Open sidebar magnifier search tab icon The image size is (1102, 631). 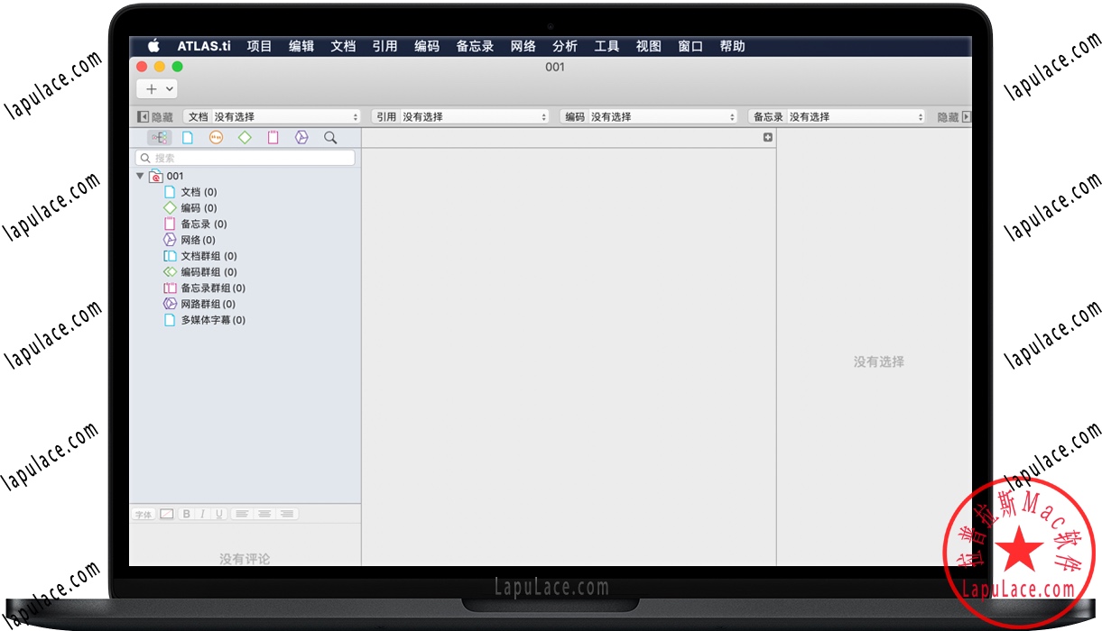330,138
